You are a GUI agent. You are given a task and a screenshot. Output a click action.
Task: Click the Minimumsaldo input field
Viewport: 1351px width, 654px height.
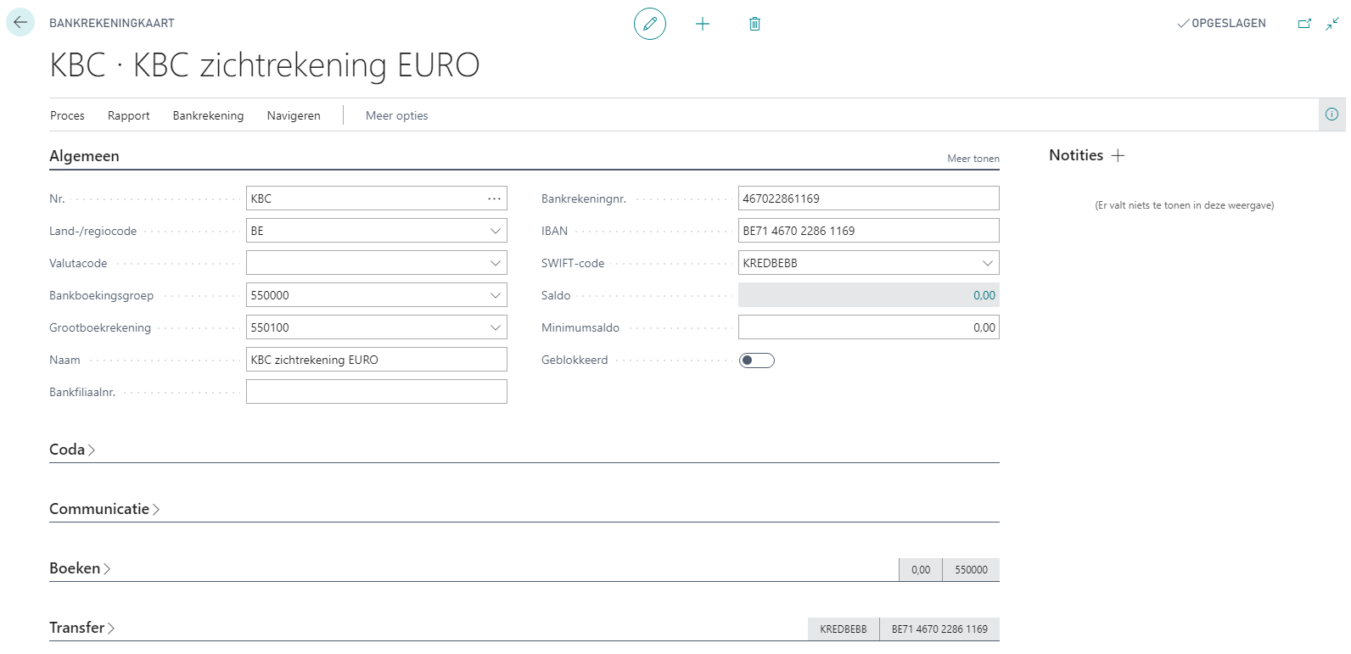[869, 327]
